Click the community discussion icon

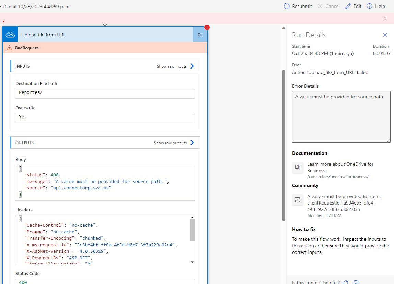coord(298,200)
